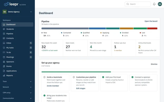Click the Qualified legend entry
This screenshot has width=164, height=102.
coord(85,34)
